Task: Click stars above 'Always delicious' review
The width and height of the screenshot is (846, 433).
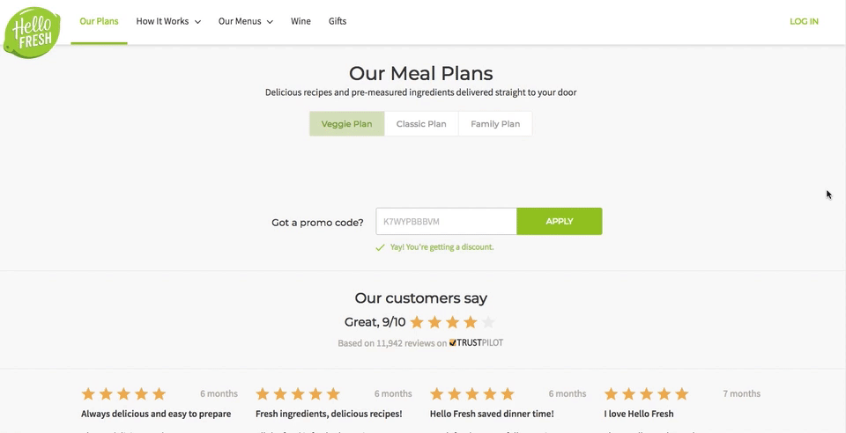Action: [123, 393]
